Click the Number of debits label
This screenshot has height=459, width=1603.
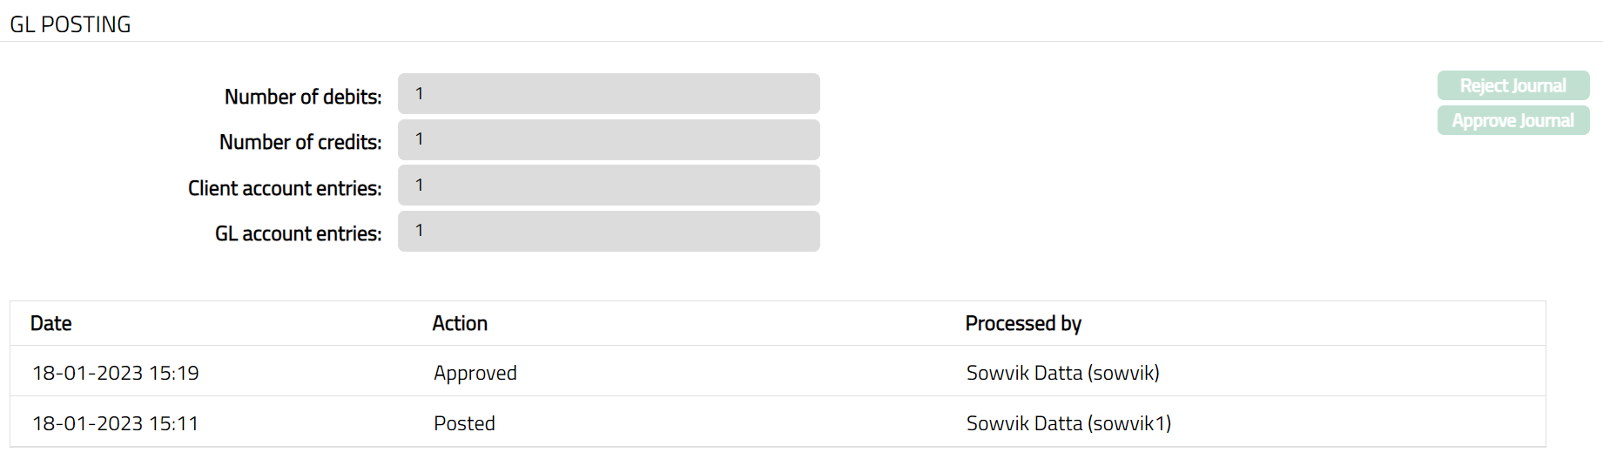tap(303, 97)
